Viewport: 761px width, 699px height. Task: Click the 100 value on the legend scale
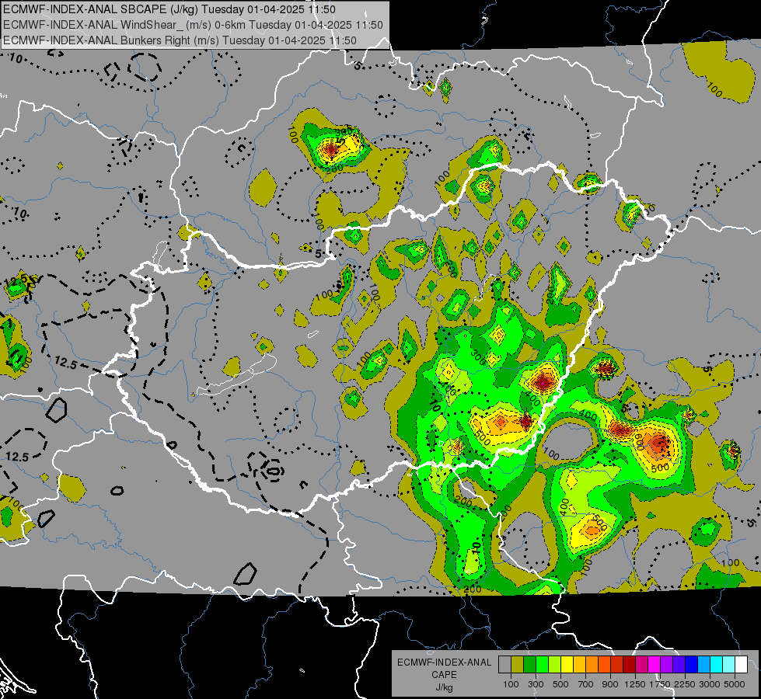tap(511, 684)
